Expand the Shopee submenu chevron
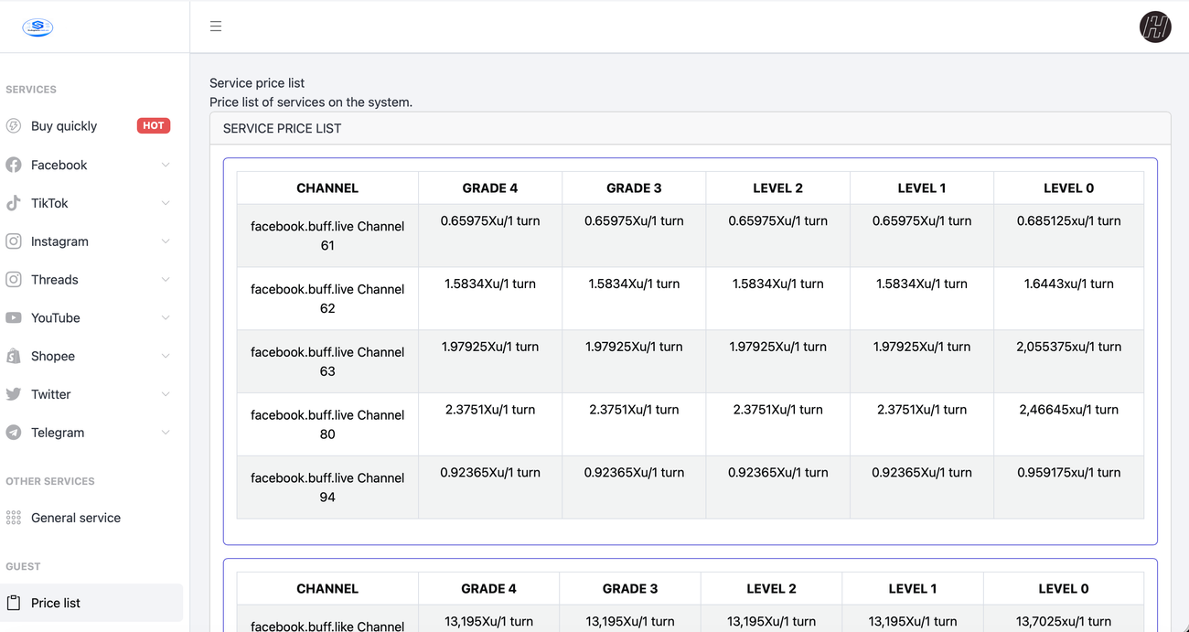 [x=166, y=357]
